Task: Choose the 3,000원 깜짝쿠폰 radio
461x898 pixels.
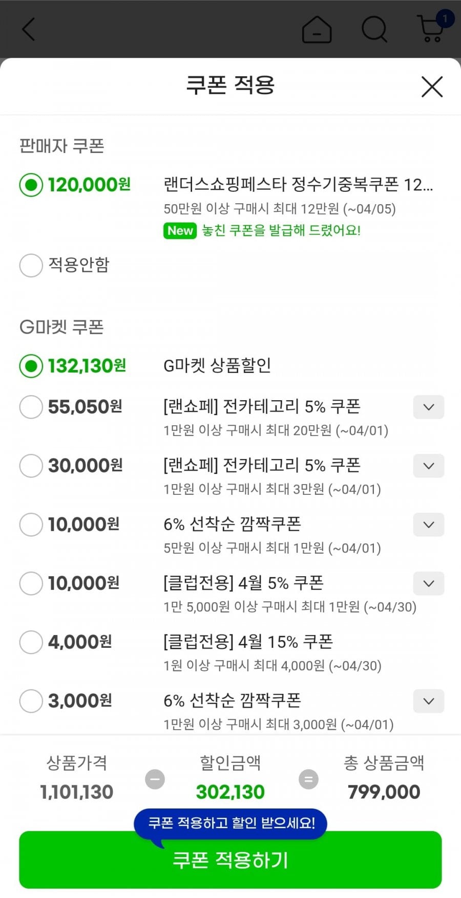Action: 31,701
